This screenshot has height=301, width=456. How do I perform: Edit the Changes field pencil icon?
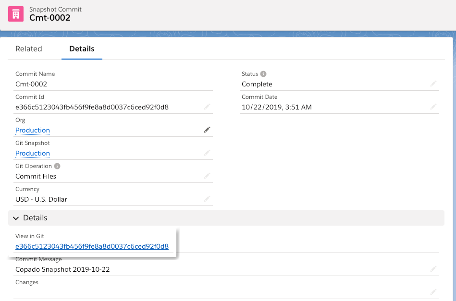(433, 291)
